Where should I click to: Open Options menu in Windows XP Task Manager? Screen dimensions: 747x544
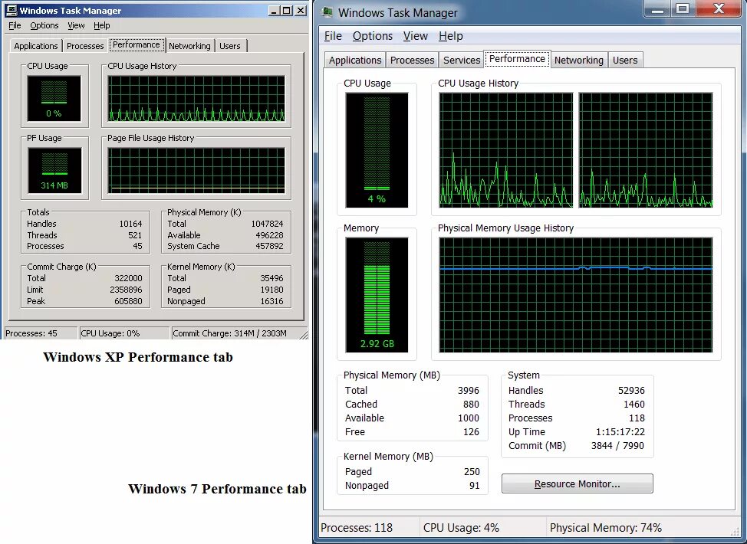pos(44,26)
